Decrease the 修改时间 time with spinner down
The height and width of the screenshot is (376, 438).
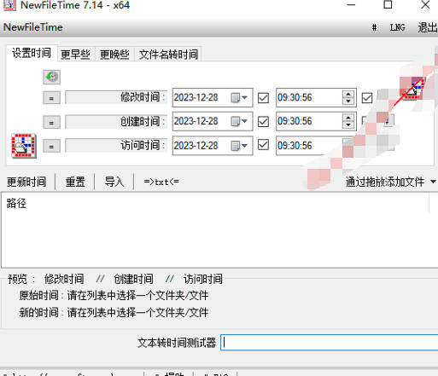[348, 101]
